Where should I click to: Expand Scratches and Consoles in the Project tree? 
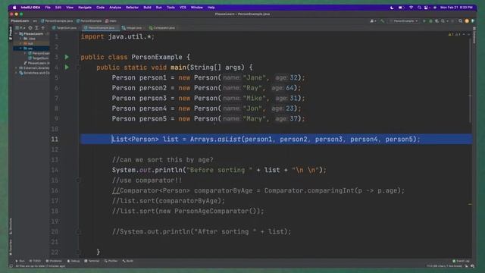[16, 73]
